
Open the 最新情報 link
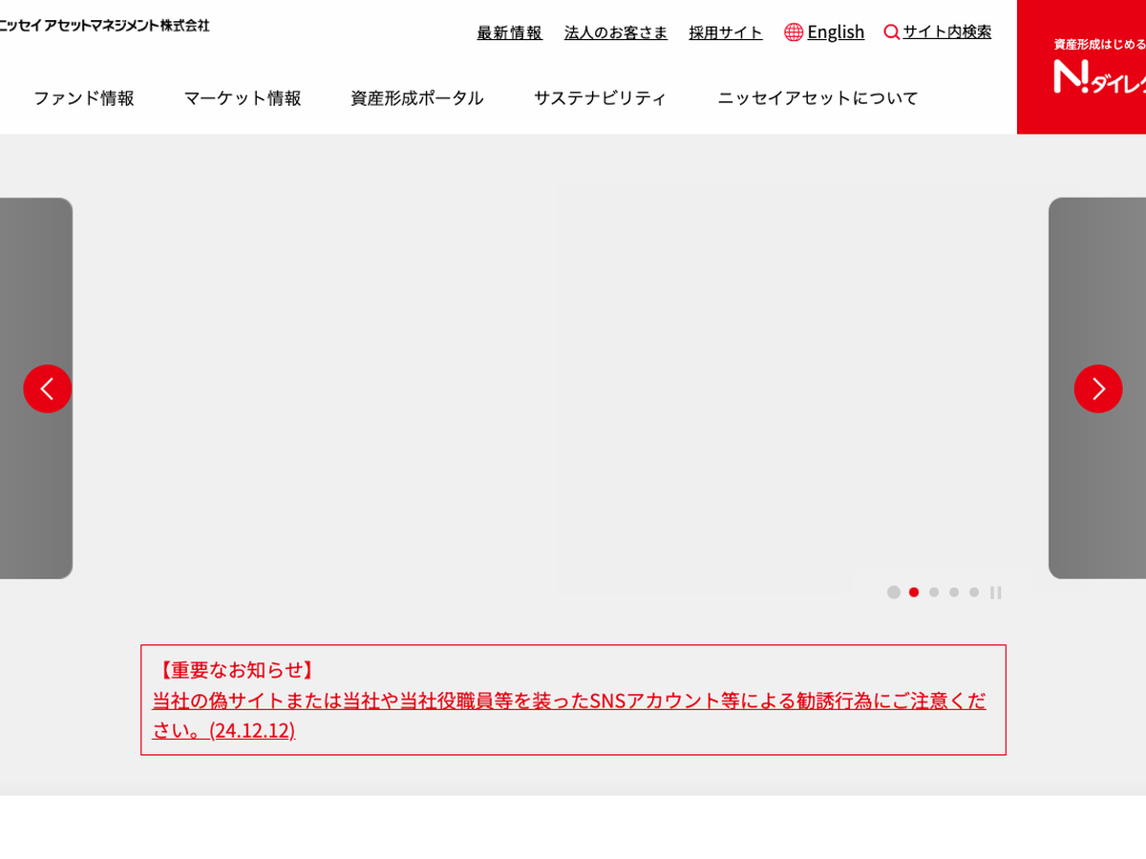tap(509, 32)
